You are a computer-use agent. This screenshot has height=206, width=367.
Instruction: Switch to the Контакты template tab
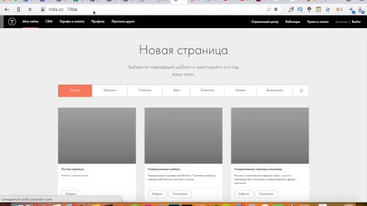[x=207, y=90]
